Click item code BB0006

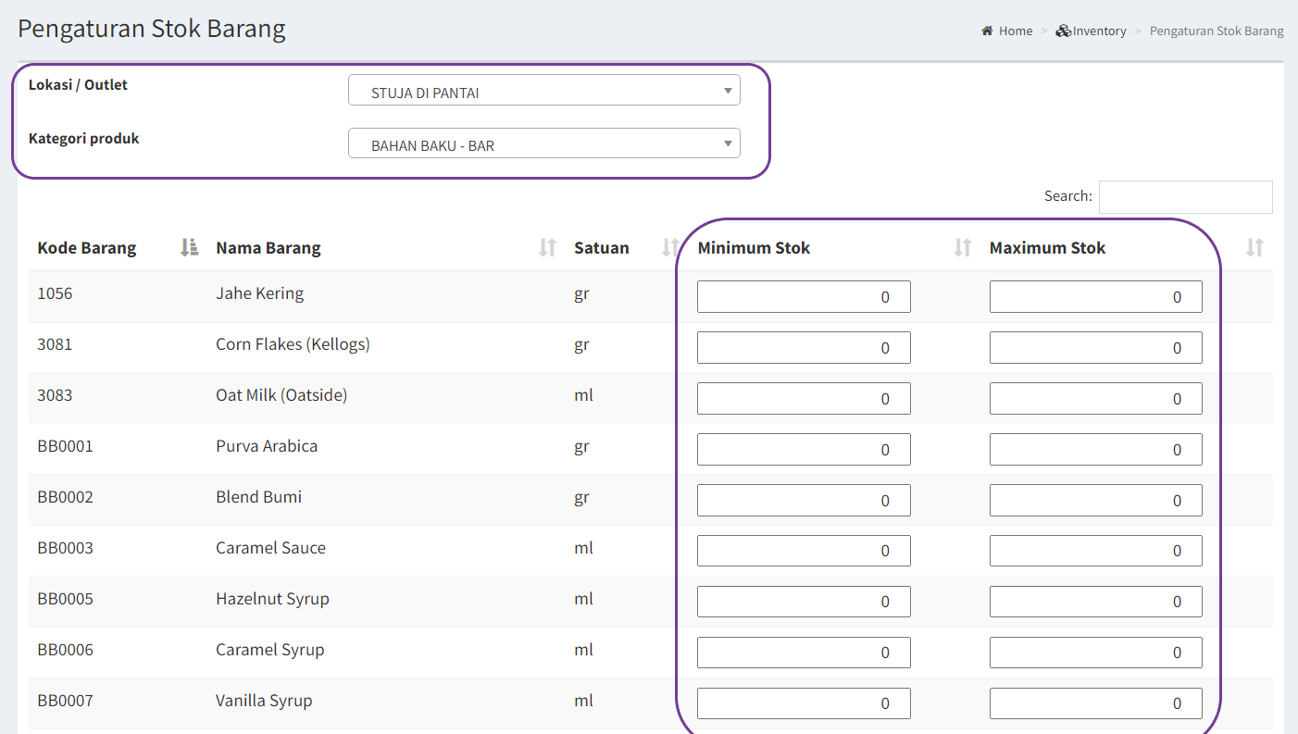(65, 650)
